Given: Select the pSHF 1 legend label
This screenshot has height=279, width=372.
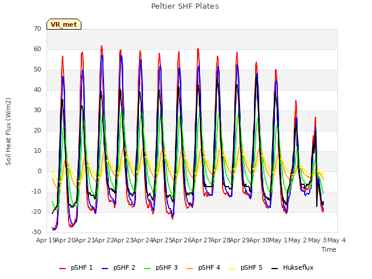Looking at the screenshot, I should click(82, 267).
